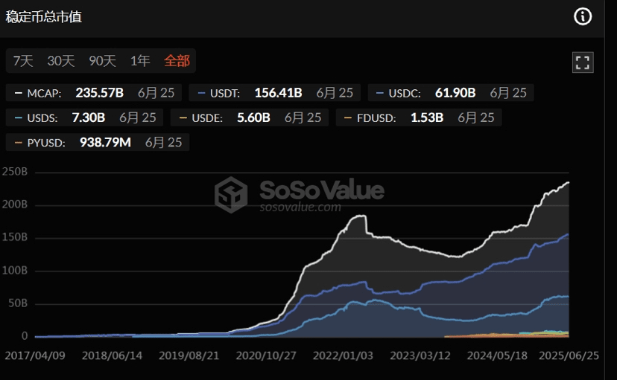
Task: Hide the FDUSD series
Action: (x=370, y=117)
